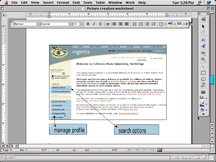This screenshot has width=216, height=162.
Task: Click the Select Browse Object circle button
Action: click(x=212, y=137)
